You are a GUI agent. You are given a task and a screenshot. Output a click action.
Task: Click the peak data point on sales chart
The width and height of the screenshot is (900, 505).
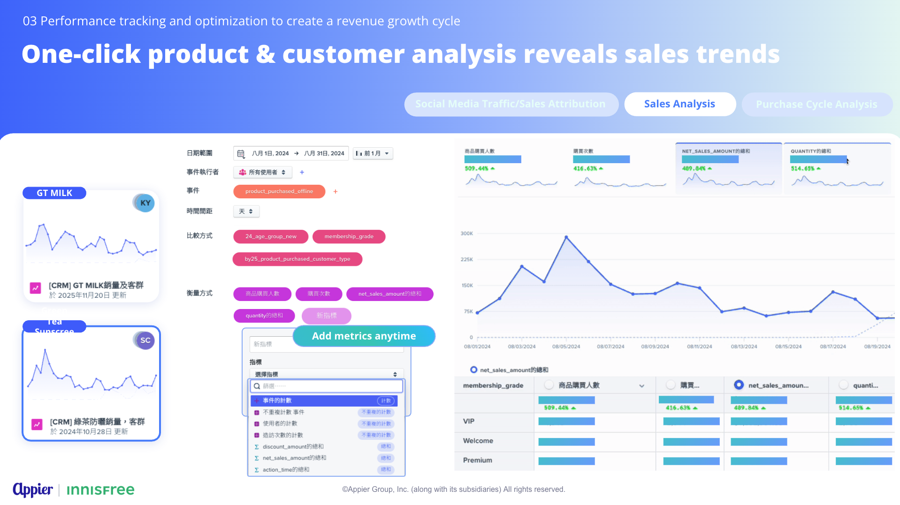566,237
